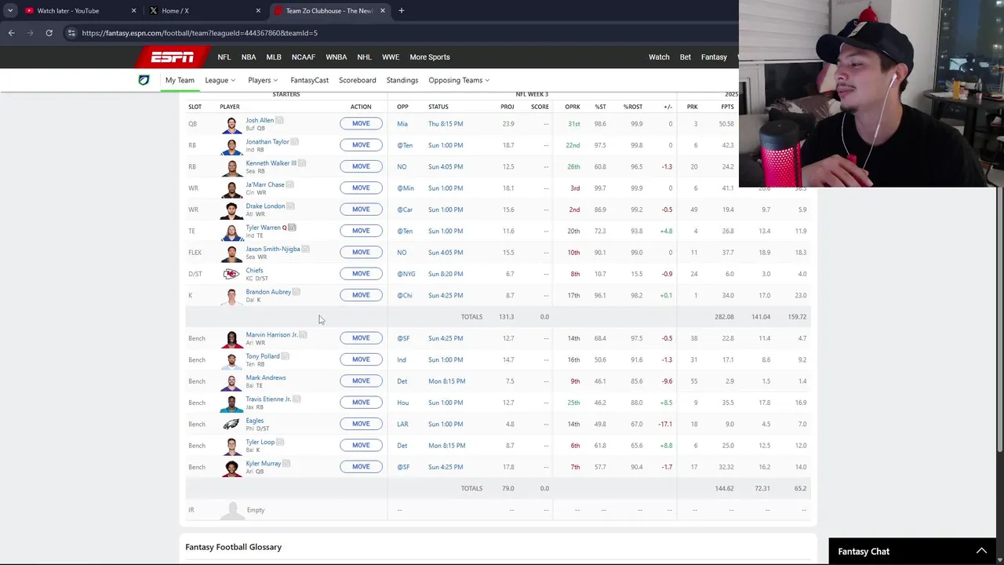Click the @NYG opponent link
The height and width of the screenshot is (565, 1004).
click(x=406, y=274)
